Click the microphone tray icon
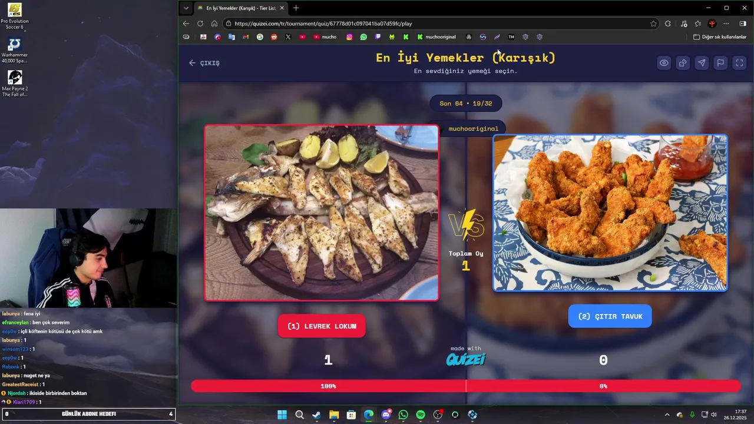The height and width of the screenshot is (424, 754). pos(692,415)
